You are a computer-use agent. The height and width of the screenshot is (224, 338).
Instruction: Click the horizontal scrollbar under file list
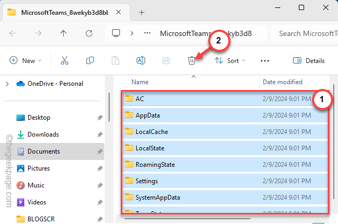pyautogui.click(x=188, y=219)
